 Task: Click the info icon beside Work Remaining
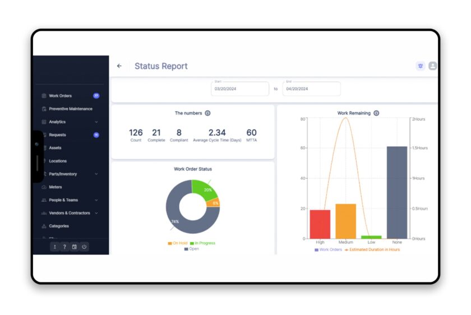[x=376, y=113]
